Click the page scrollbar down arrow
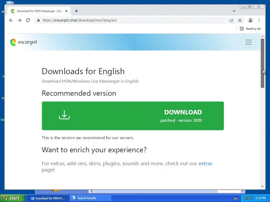The image size is (270, 202). [262, 186]
